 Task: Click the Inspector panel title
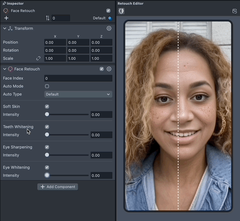[15, 3]
